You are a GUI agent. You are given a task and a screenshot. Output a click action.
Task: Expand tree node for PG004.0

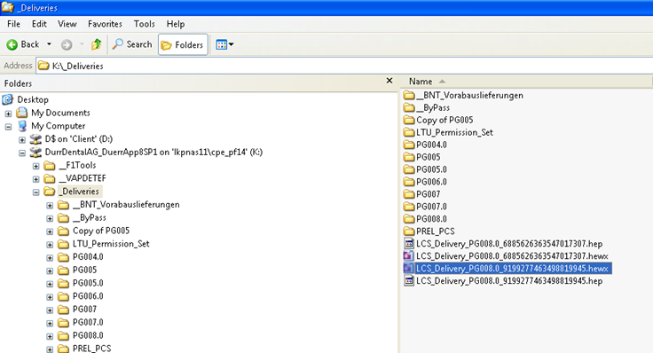tap(50, 258)
